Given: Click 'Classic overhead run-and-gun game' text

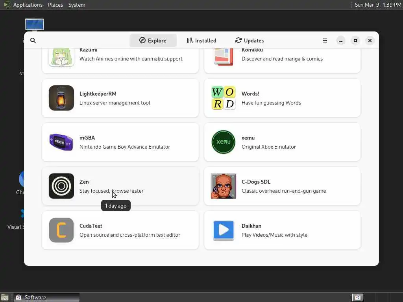Looking at the screenshot, I should [x=284, y=191].
